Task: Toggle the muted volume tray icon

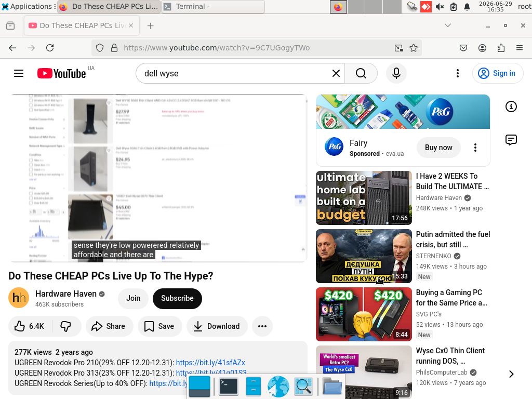Action: 440,7
